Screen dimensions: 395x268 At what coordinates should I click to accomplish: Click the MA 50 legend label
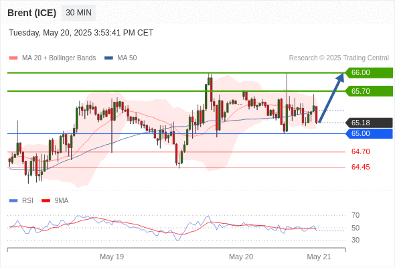[x=127, y=58]
